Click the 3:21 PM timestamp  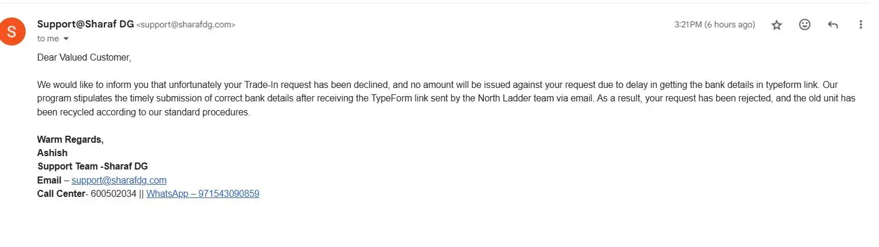(x=714, y=25)
